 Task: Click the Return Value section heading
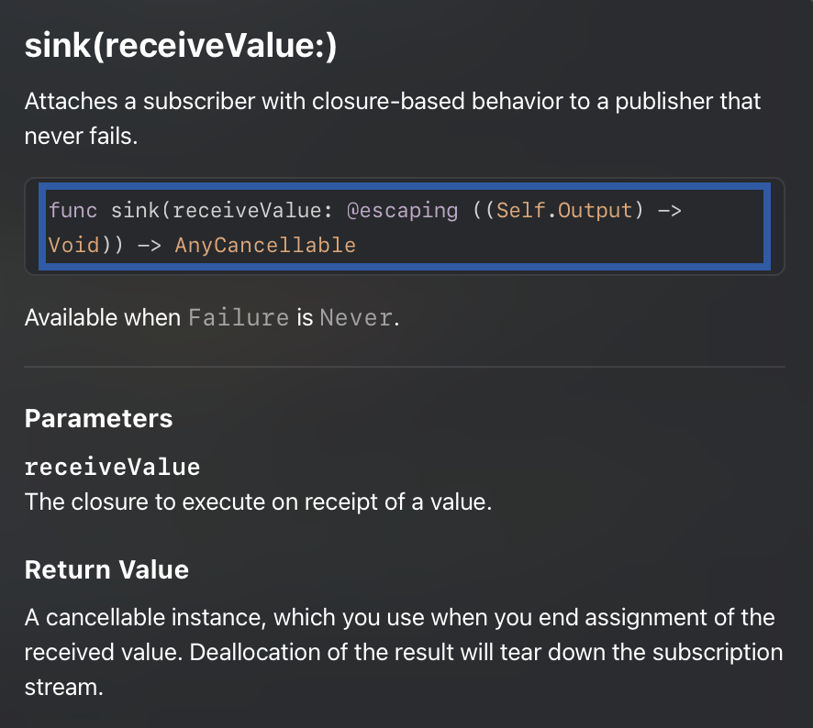tap(106, 569)
